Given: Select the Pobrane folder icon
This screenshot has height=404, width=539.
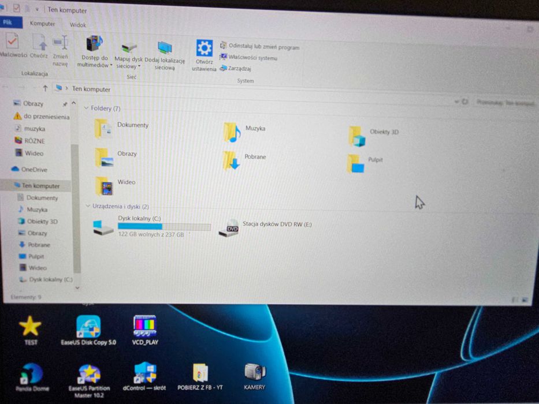Looking at the screenshot, I should pos(231,160).
